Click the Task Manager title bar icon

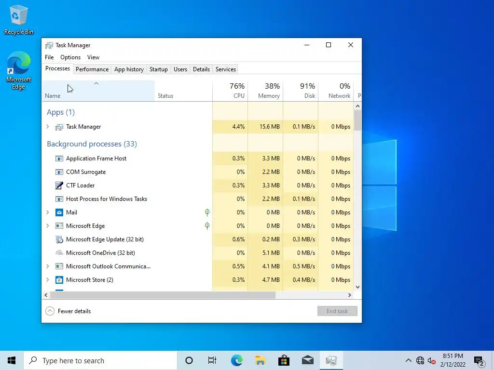click(x=49, y=45)
